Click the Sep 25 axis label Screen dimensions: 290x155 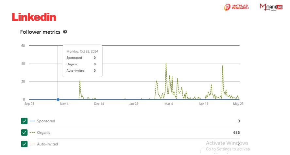tap(29, 104)
